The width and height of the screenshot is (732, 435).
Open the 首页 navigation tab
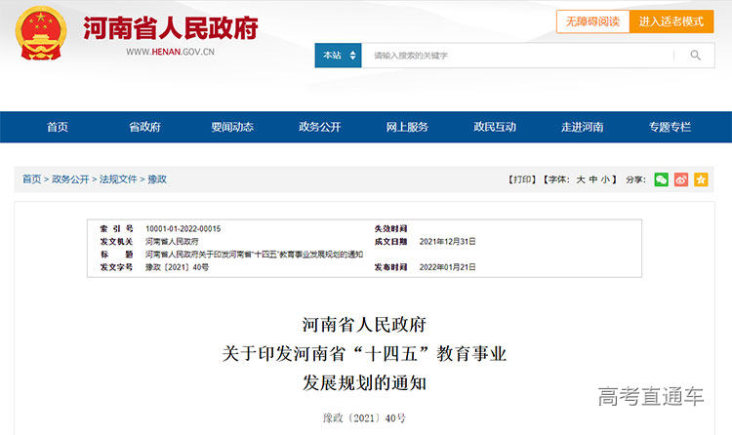pos(58,127)
